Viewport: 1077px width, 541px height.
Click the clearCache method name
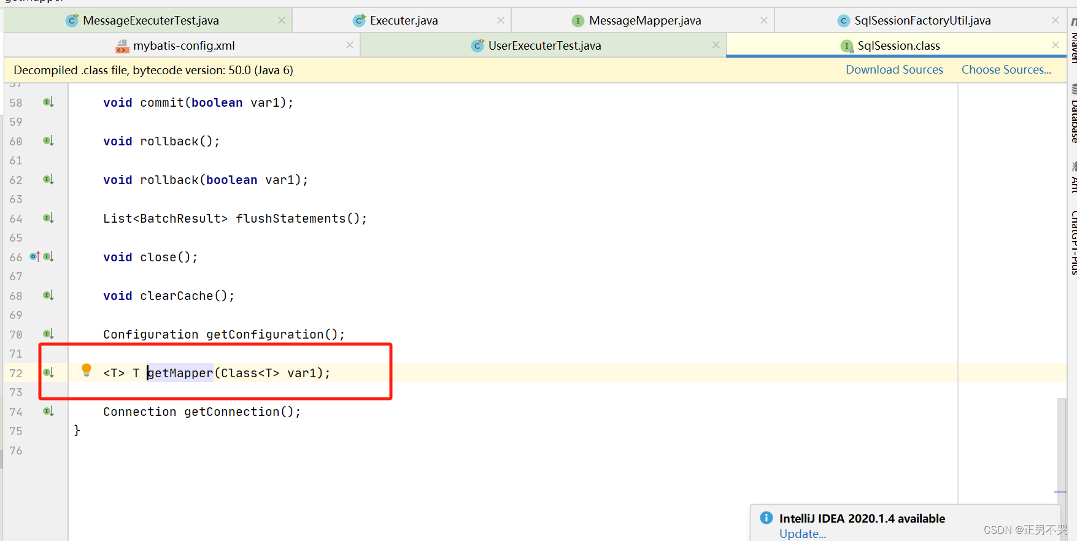177,296
